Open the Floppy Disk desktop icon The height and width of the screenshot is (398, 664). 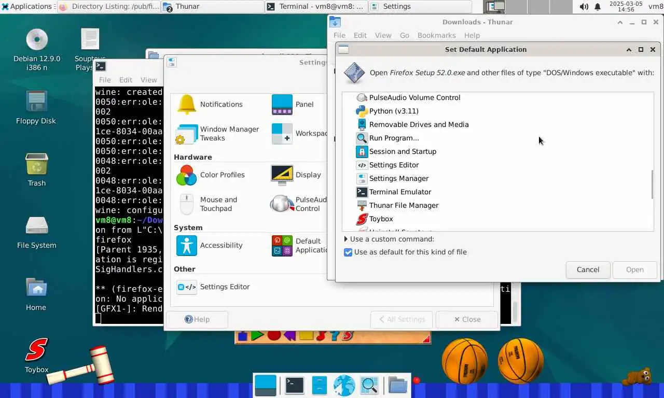coord(37,102)
